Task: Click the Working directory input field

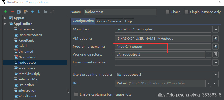Action: click(x=160, y=54)
